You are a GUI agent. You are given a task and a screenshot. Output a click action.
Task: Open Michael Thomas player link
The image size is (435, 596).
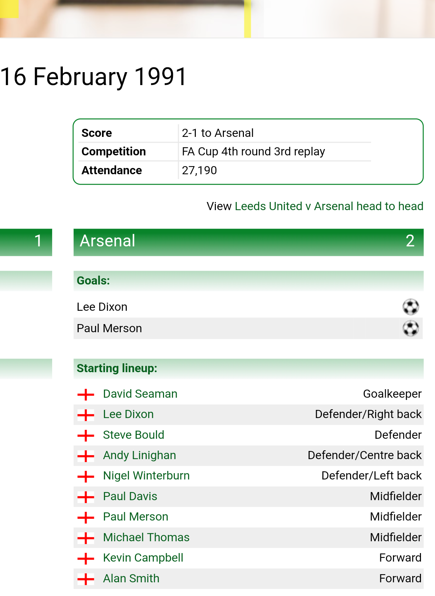[146, 537]
